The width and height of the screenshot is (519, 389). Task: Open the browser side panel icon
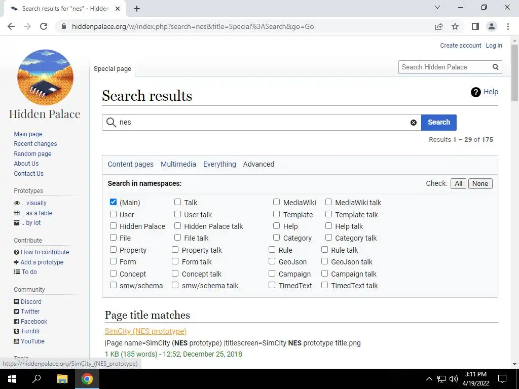tap(475, 26)
